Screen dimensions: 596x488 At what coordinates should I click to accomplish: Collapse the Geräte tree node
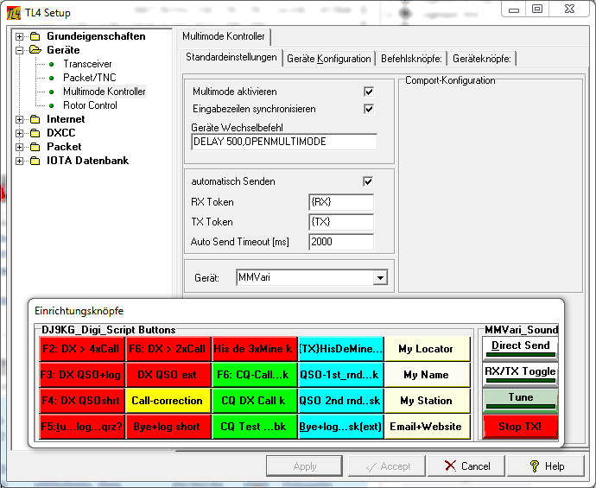[19, 50]
